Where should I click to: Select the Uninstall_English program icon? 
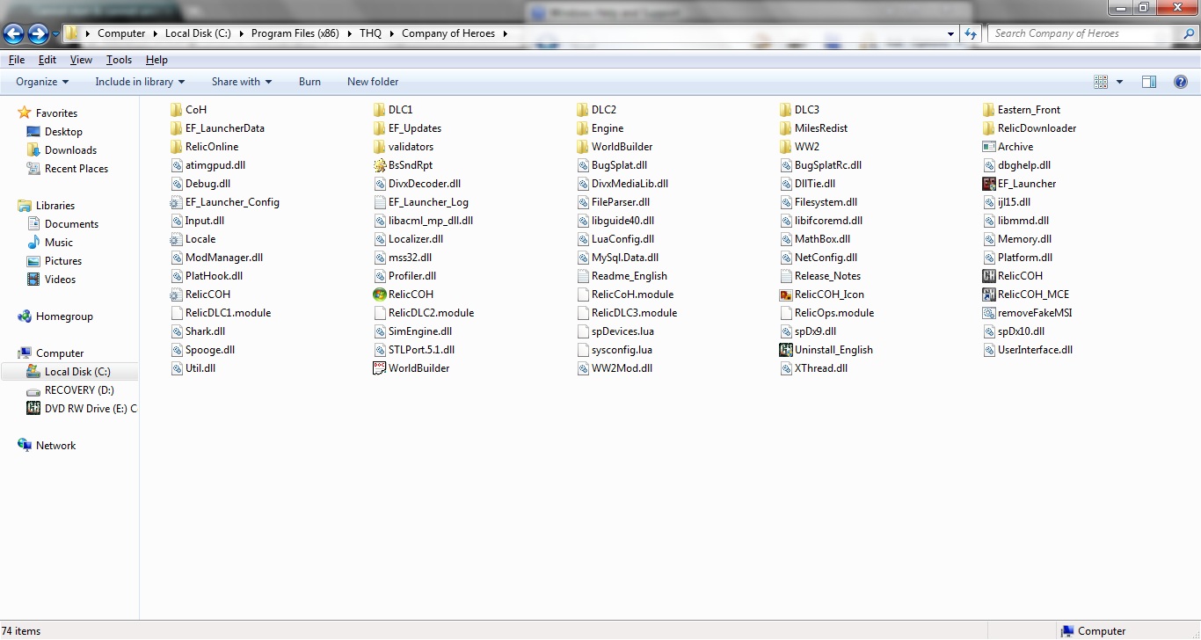click(x=786, y=350)
